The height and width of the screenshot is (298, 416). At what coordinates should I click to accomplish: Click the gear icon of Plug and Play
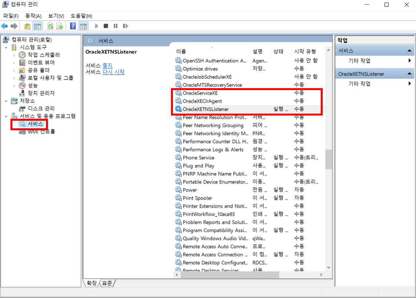(178, 165)
